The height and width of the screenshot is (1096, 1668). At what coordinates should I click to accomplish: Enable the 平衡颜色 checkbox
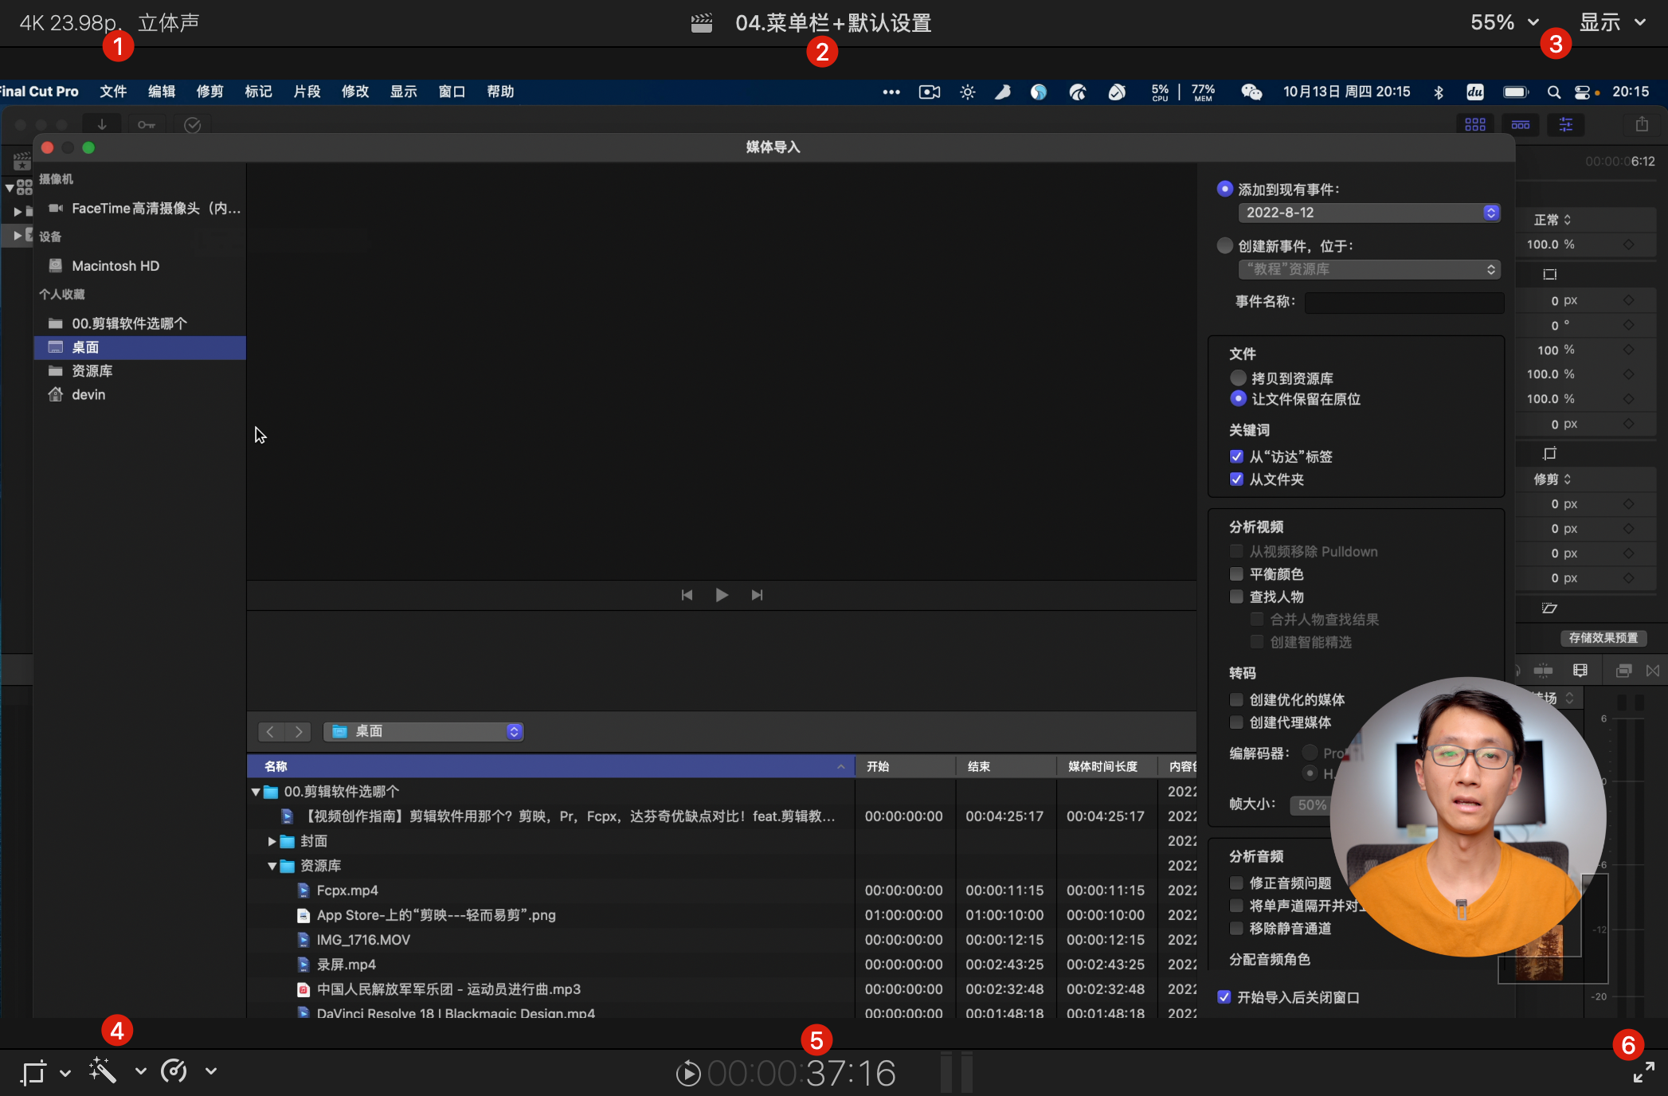pyautogui.click(x=1236, y=574)
